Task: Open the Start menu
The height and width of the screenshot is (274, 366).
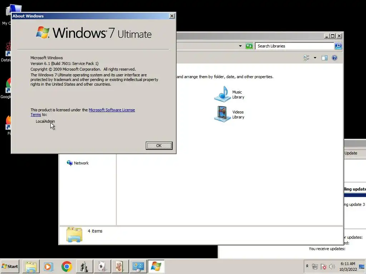Action: click(10, 266)
